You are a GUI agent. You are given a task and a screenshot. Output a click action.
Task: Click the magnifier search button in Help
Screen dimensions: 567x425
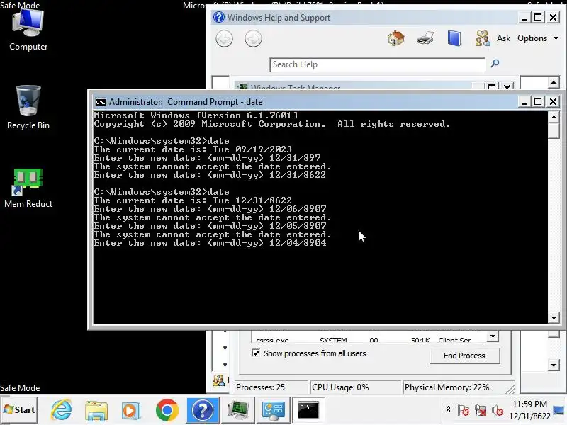click(495, 64)
